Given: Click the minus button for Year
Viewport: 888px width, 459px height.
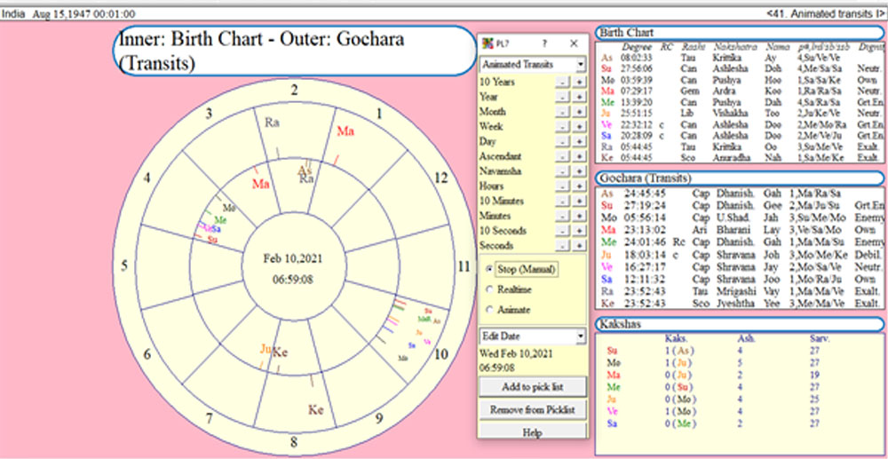Looking at the screenshot, I should click(561, 97).
